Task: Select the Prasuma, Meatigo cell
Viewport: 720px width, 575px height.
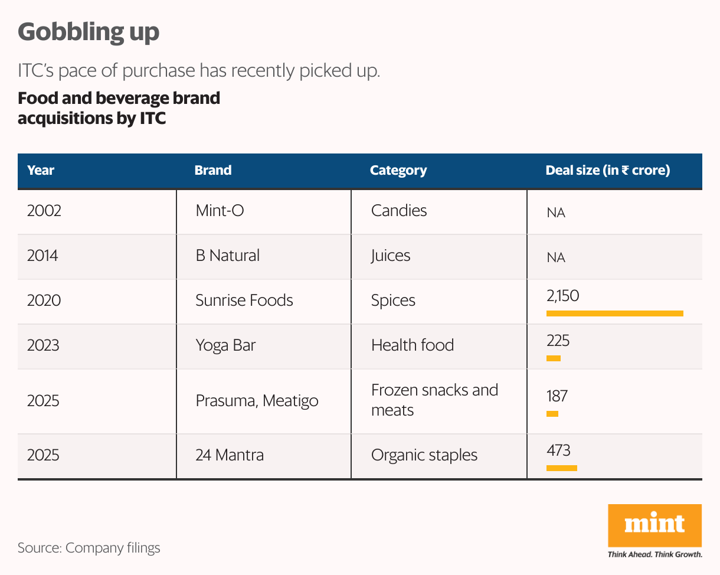Action: [257, 401]
